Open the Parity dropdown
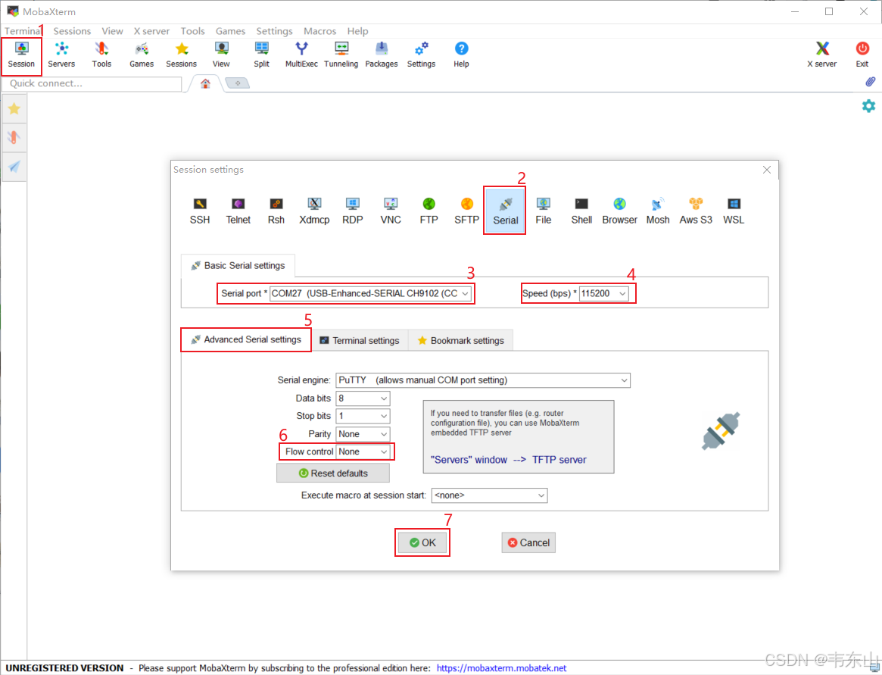This screenshot has height=675, width=882. [363, 434]
